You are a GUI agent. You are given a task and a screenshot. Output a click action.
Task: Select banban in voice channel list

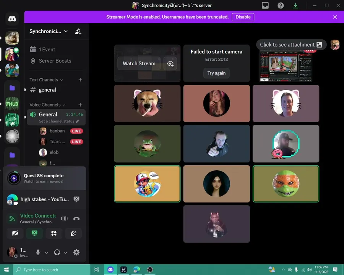[x=61, y=131]
